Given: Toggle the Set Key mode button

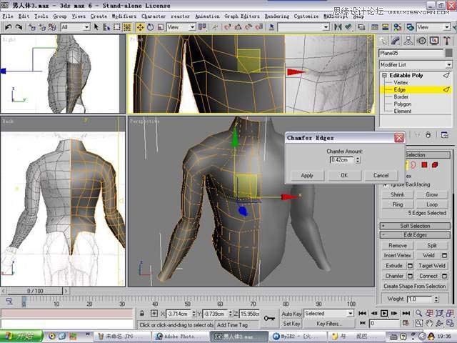Looking at the screenshot, I should click(x=291, y=324).
